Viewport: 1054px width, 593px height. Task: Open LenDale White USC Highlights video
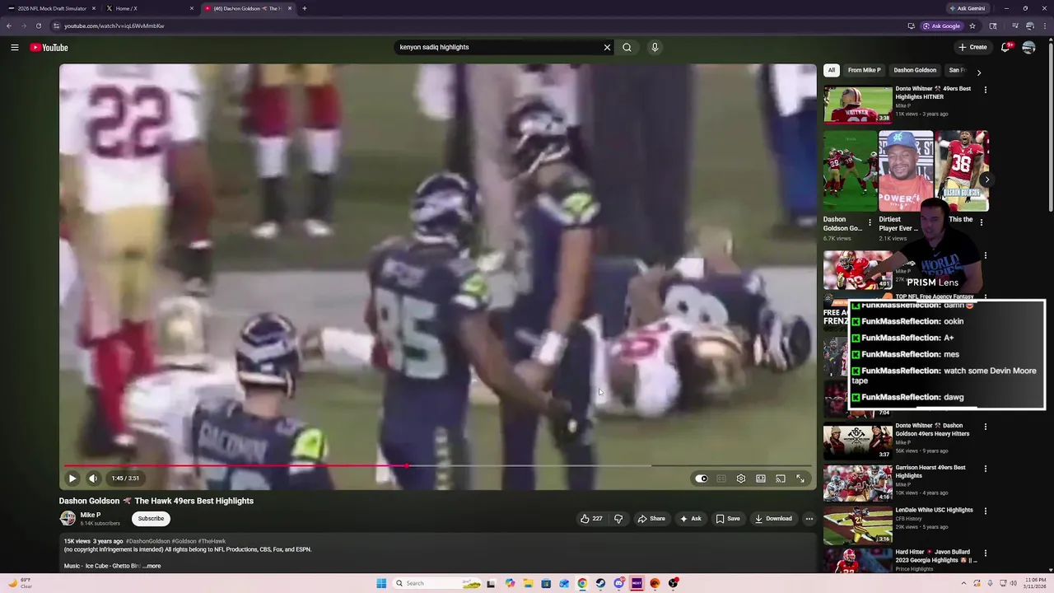pyautogui.click(x=858, y=525)
